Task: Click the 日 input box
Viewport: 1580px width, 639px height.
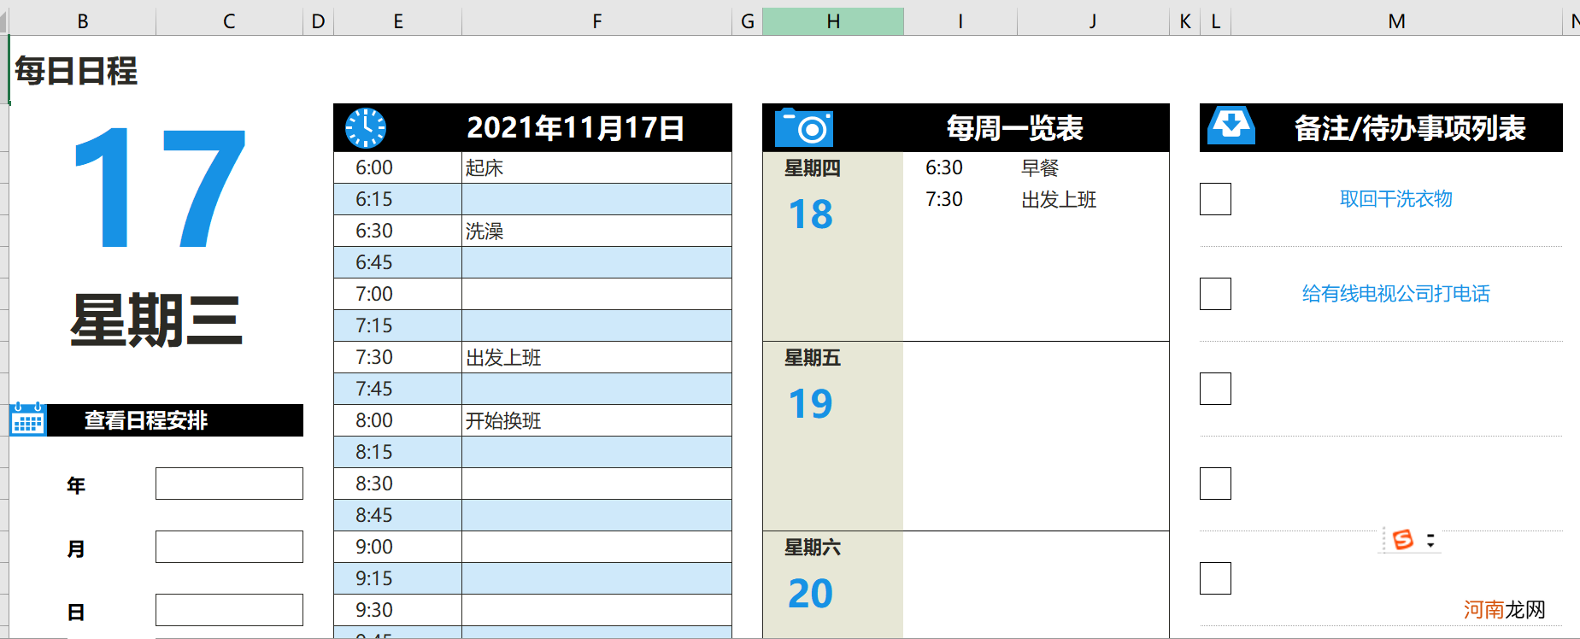Action: (x=229, y=610)
